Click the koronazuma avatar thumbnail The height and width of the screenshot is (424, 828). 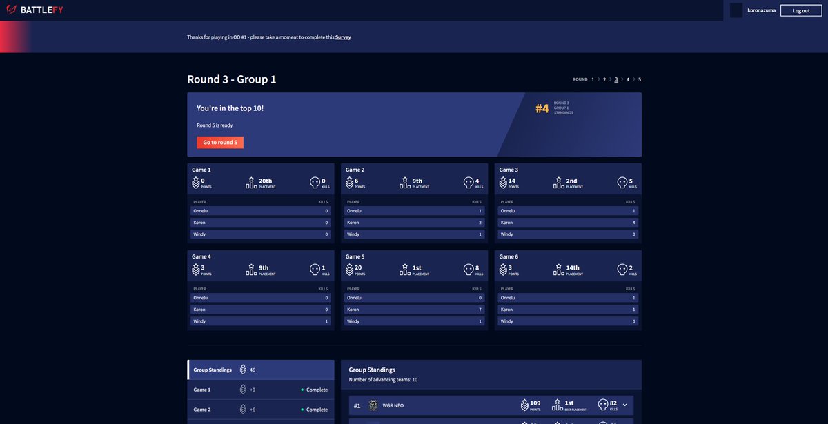pos(736,10)
